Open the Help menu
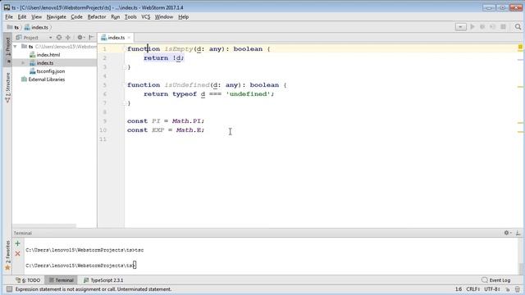This screenshot has height=295, width=525. (x=183, y=16)
